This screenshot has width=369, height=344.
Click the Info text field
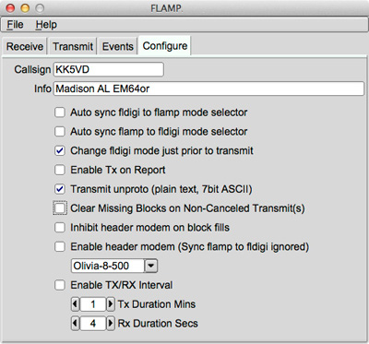click(x=208, y=89)
